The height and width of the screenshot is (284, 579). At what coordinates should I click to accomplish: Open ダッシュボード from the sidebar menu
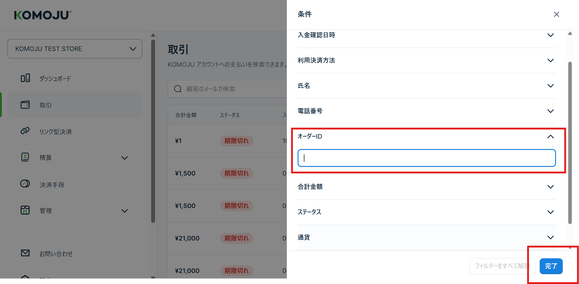coord(55,79)
